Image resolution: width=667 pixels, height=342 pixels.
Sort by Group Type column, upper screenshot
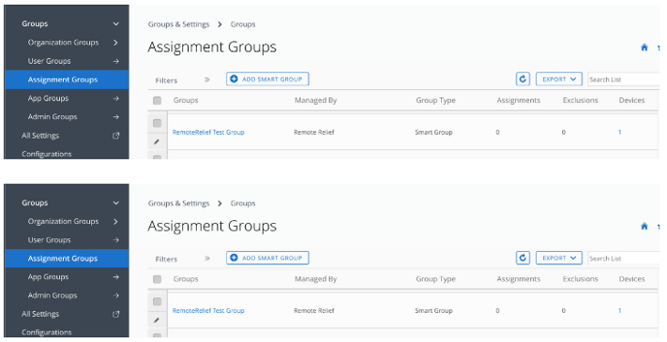tap(435, 100)
